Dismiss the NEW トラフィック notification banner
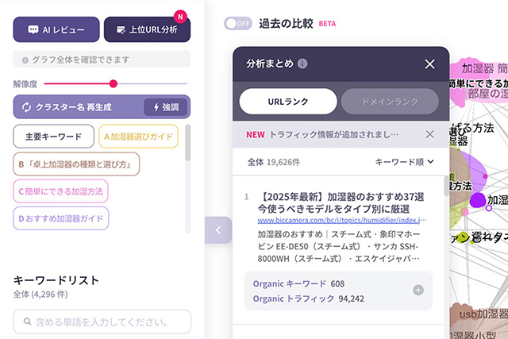This screenshot has height=339, width=508. 429,134
